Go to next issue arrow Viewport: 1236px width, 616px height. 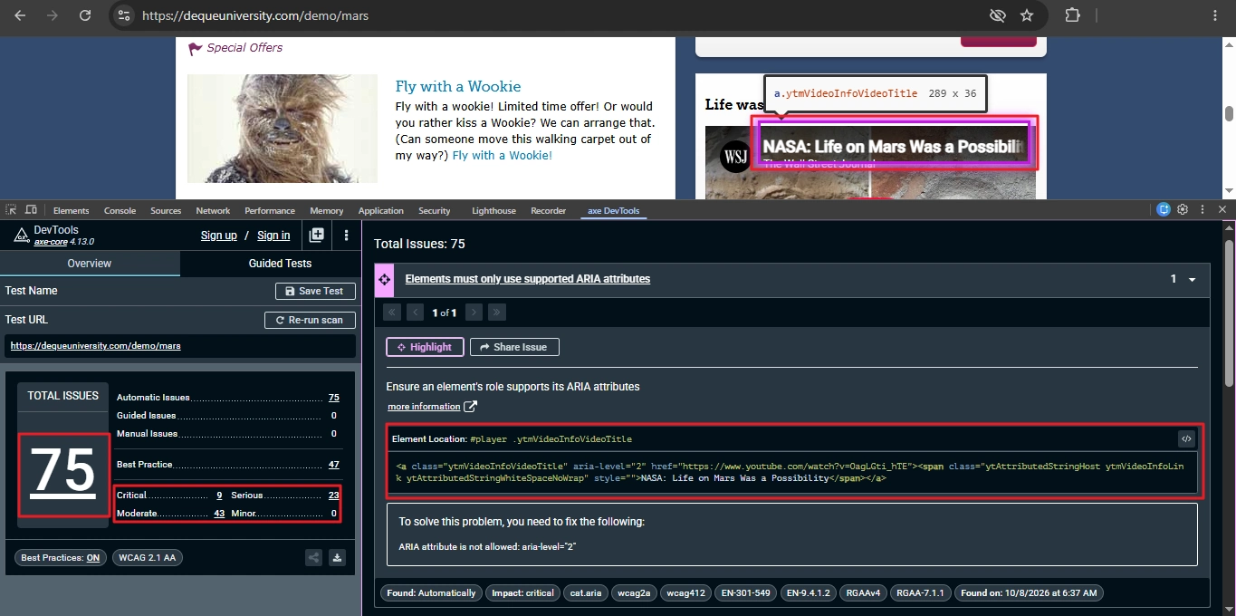474,313
